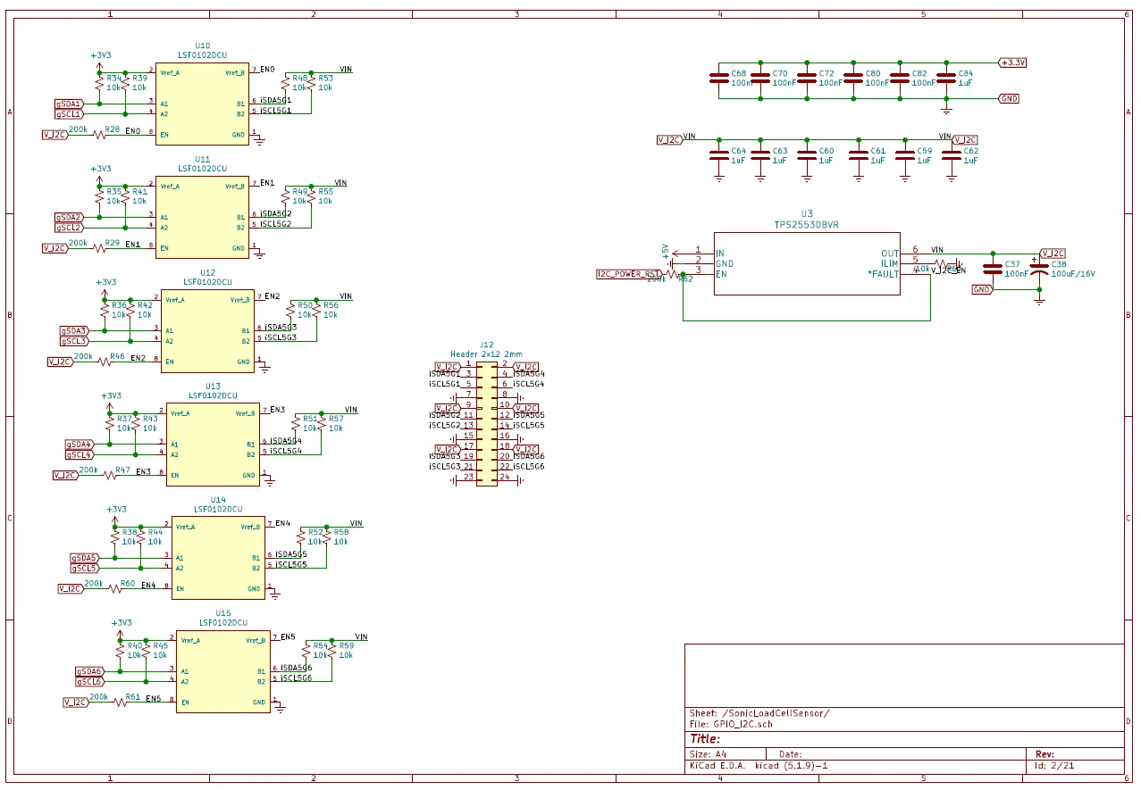Pick capacitor C80 symbol
The height and width of the screenshot is (790, 1141).
(853, 78)
